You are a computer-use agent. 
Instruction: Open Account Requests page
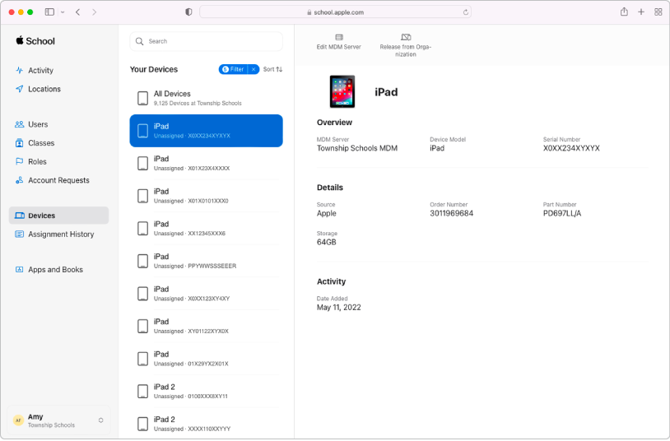[x=58, y=180]
